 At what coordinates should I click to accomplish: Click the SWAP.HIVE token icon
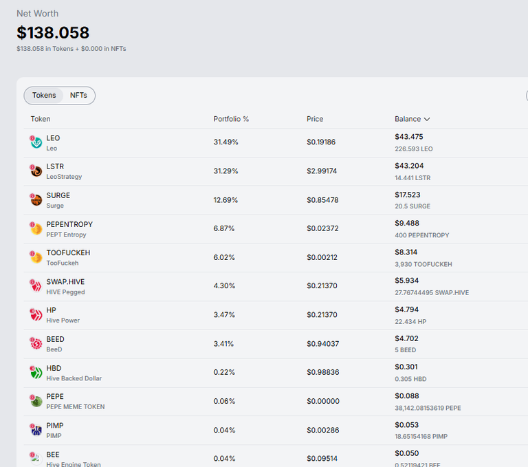36,286
